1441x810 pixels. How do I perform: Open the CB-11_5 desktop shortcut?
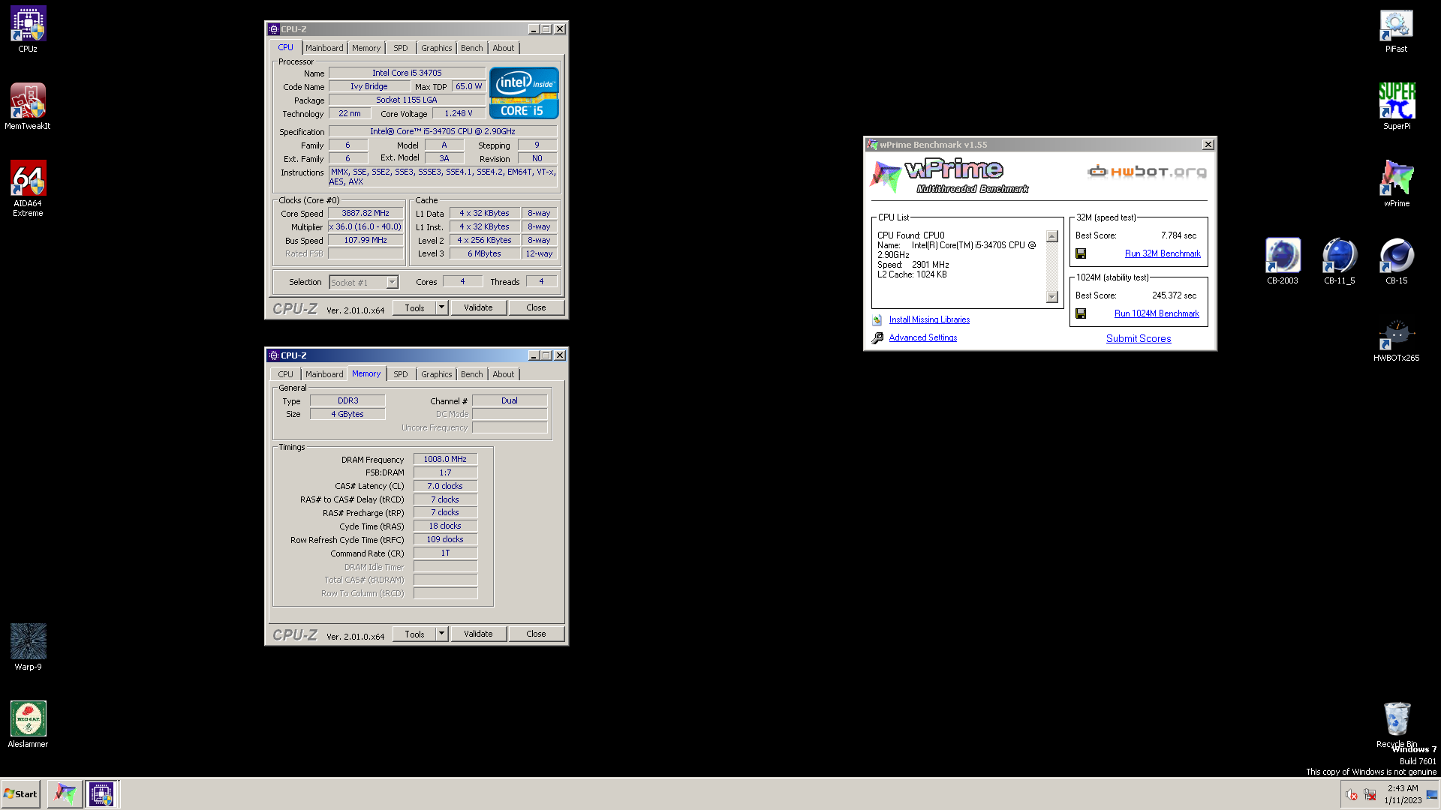tap(1339, 262)
